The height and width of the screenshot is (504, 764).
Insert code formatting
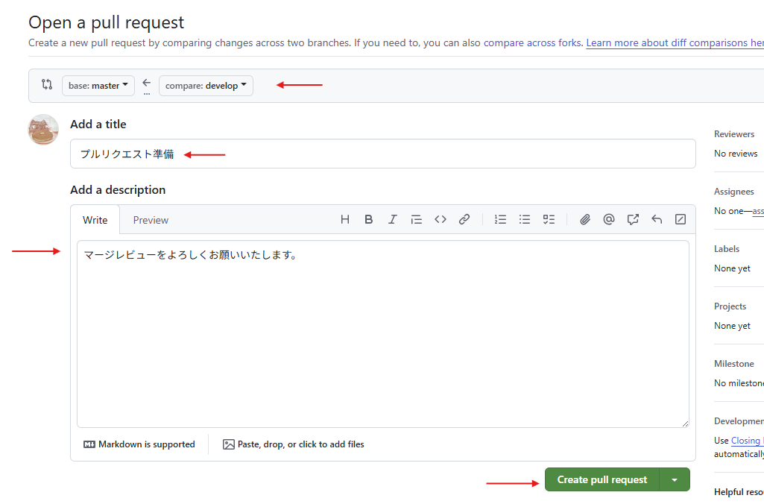point(441,219)
